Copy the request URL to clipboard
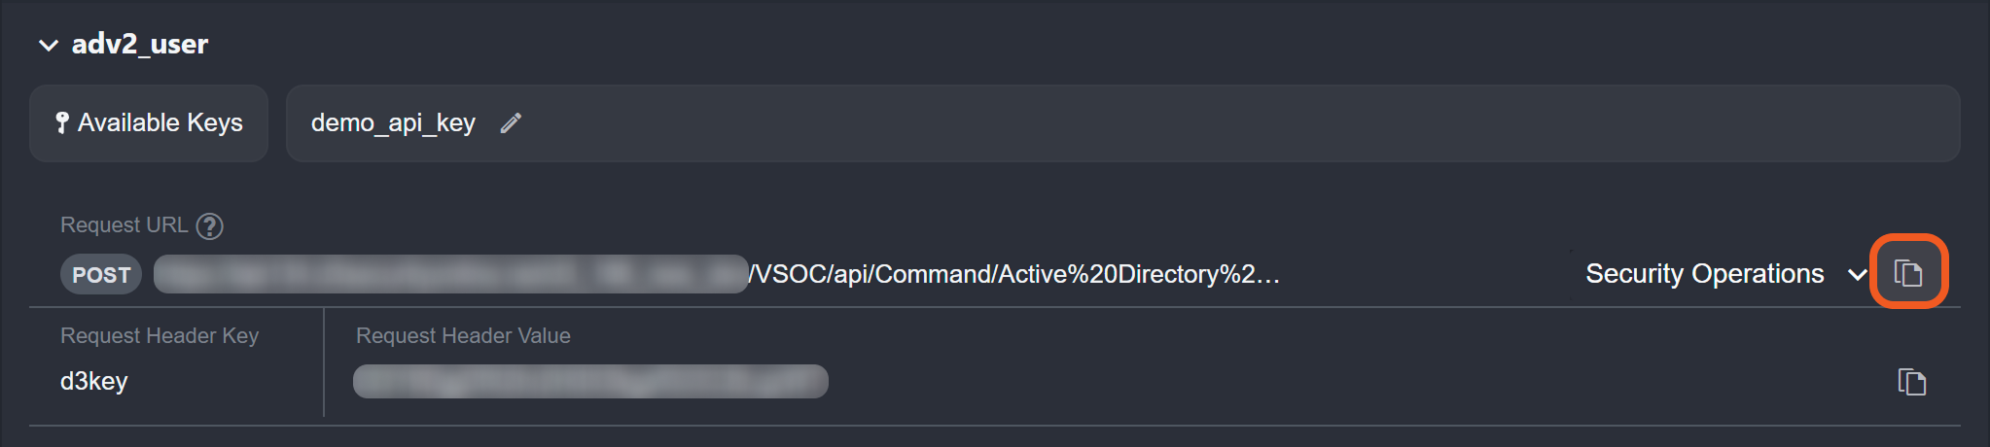 click(x=1908, y=273)
